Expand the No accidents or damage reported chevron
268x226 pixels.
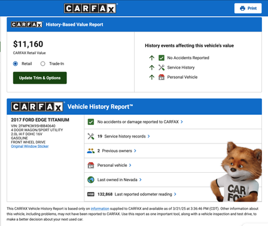[182, 122]
